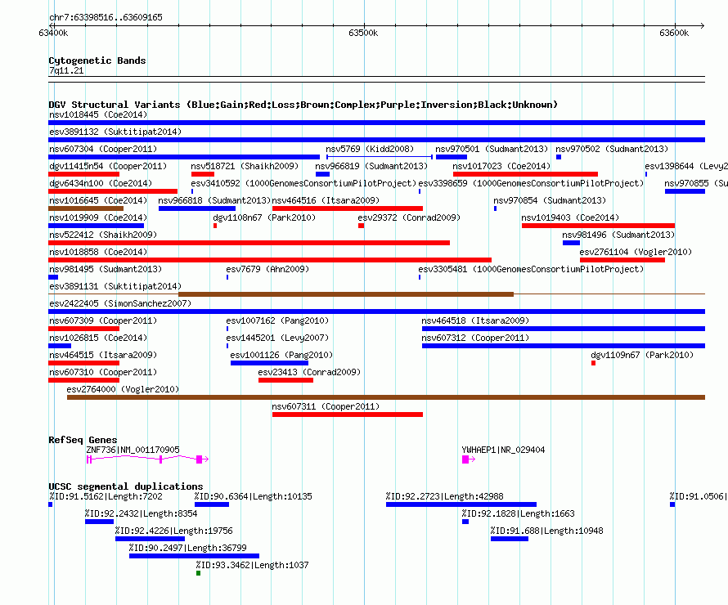Click the esv3891131 (Suktitipat2014) label
This screenshot has width=728, height=605.
[115, 286]
